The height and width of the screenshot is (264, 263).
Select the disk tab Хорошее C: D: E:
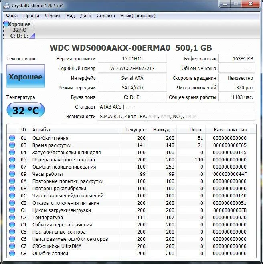tap(19, 30)
